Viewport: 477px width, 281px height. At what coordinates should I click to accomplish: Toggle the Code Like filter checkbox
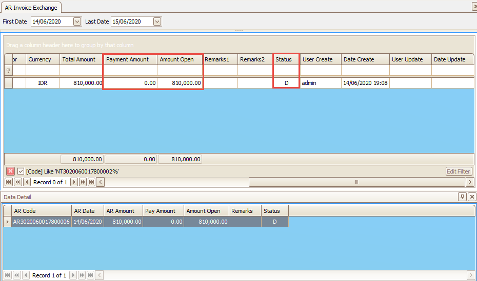21,171
